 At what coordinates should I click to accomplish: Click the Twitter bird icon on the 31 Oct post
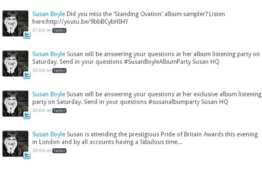(x=27, y=35)
